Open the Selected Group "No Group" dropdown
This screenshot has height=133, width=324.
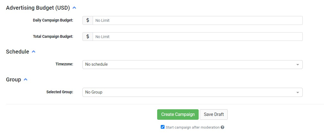pyautogui.click(x=192, y=92)
